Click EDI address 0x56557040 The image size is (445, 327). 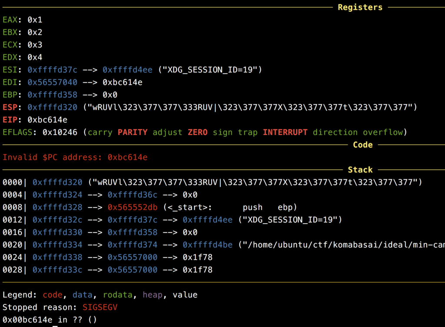tap(52, 82)
